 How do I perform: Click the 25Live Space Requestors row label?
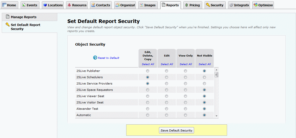[95, 90]
